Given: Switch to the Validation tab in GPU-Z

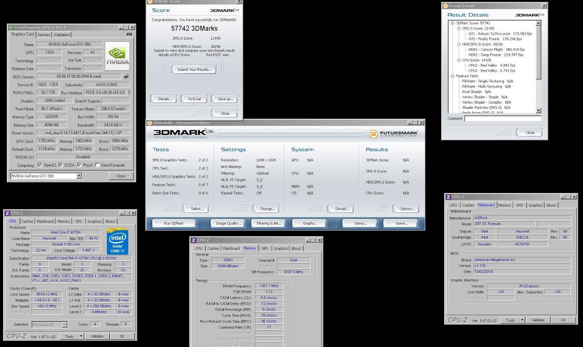Looking at the screenshot, I should pos(62,35).
